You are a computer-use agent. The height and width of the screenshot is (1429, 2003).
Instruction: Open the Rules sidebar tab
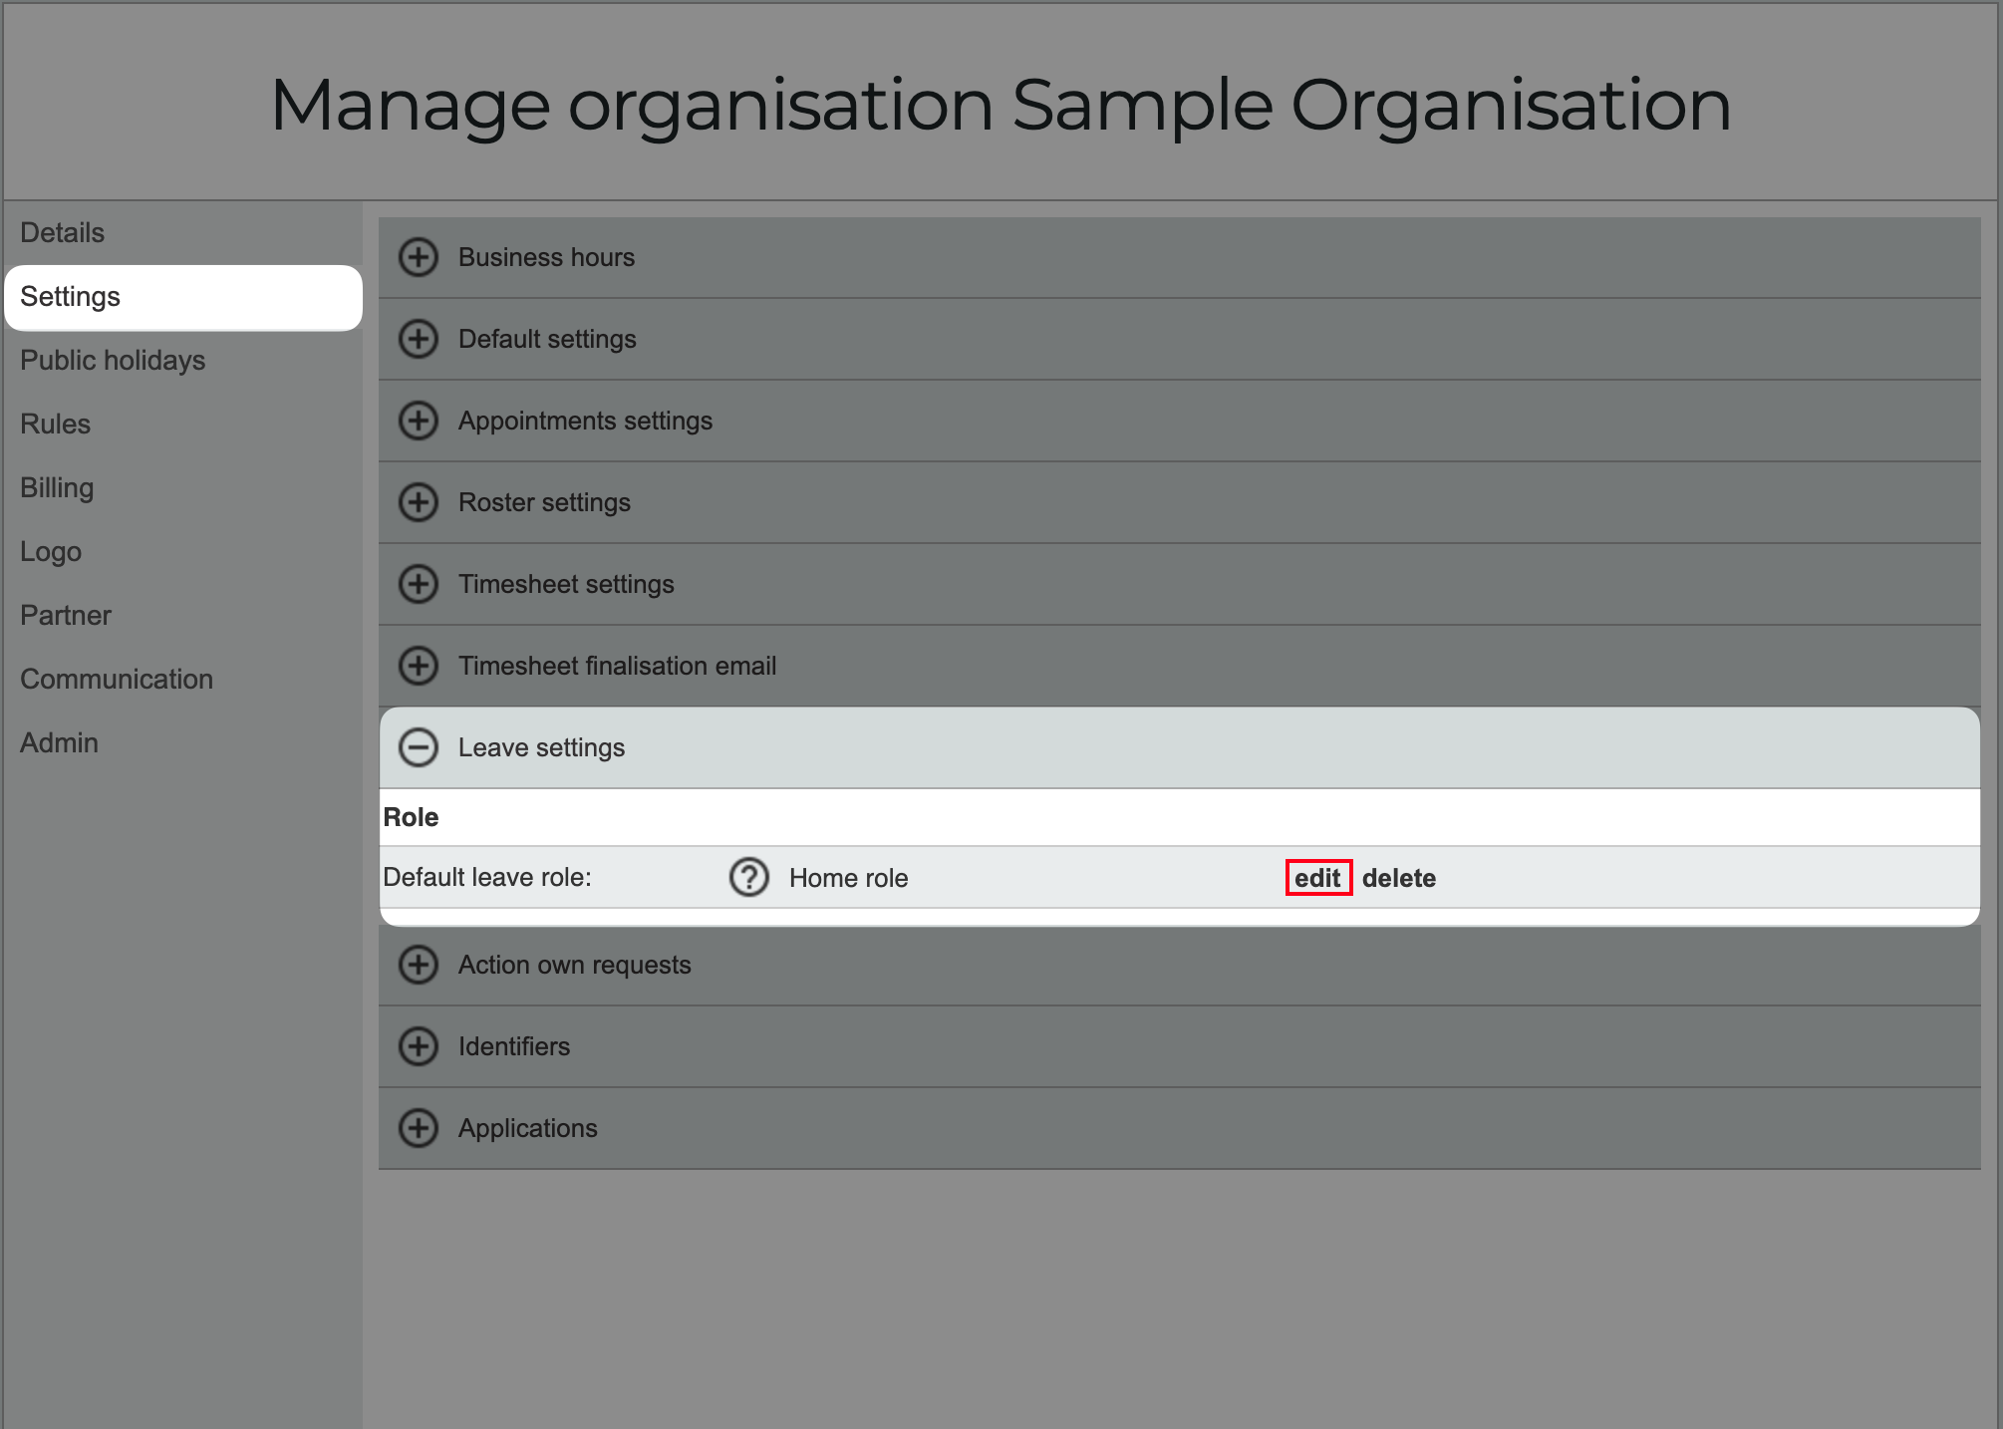tap(183, 425)
